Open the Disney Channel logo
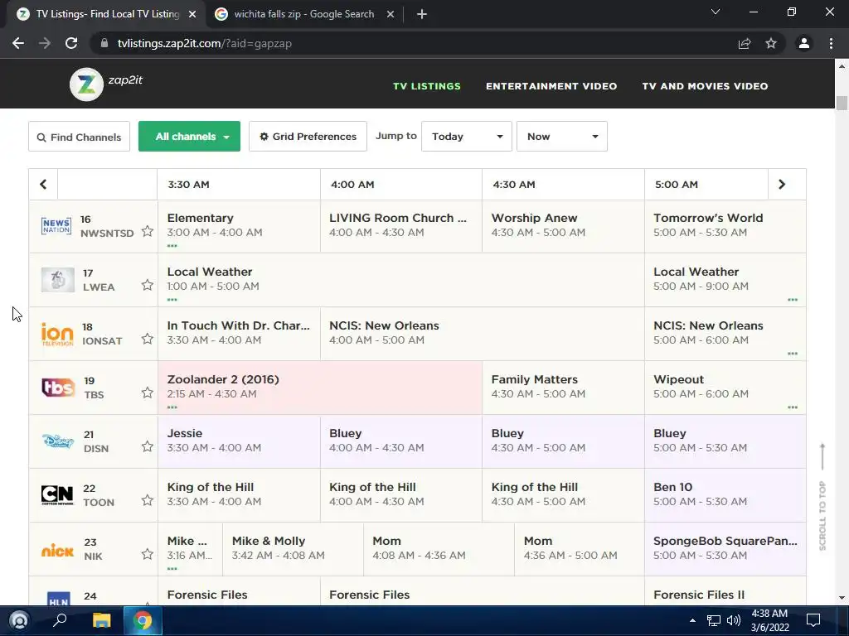Image resolution: width=849 pixels, height=636 pixels. [58, 441]
